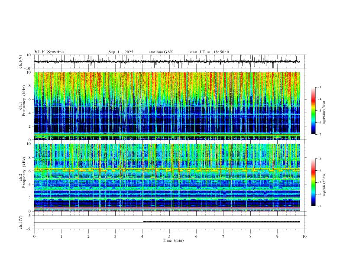Click the "1" tick on the Time axis
The image size is (343, 265).
[x=61, y=236]
